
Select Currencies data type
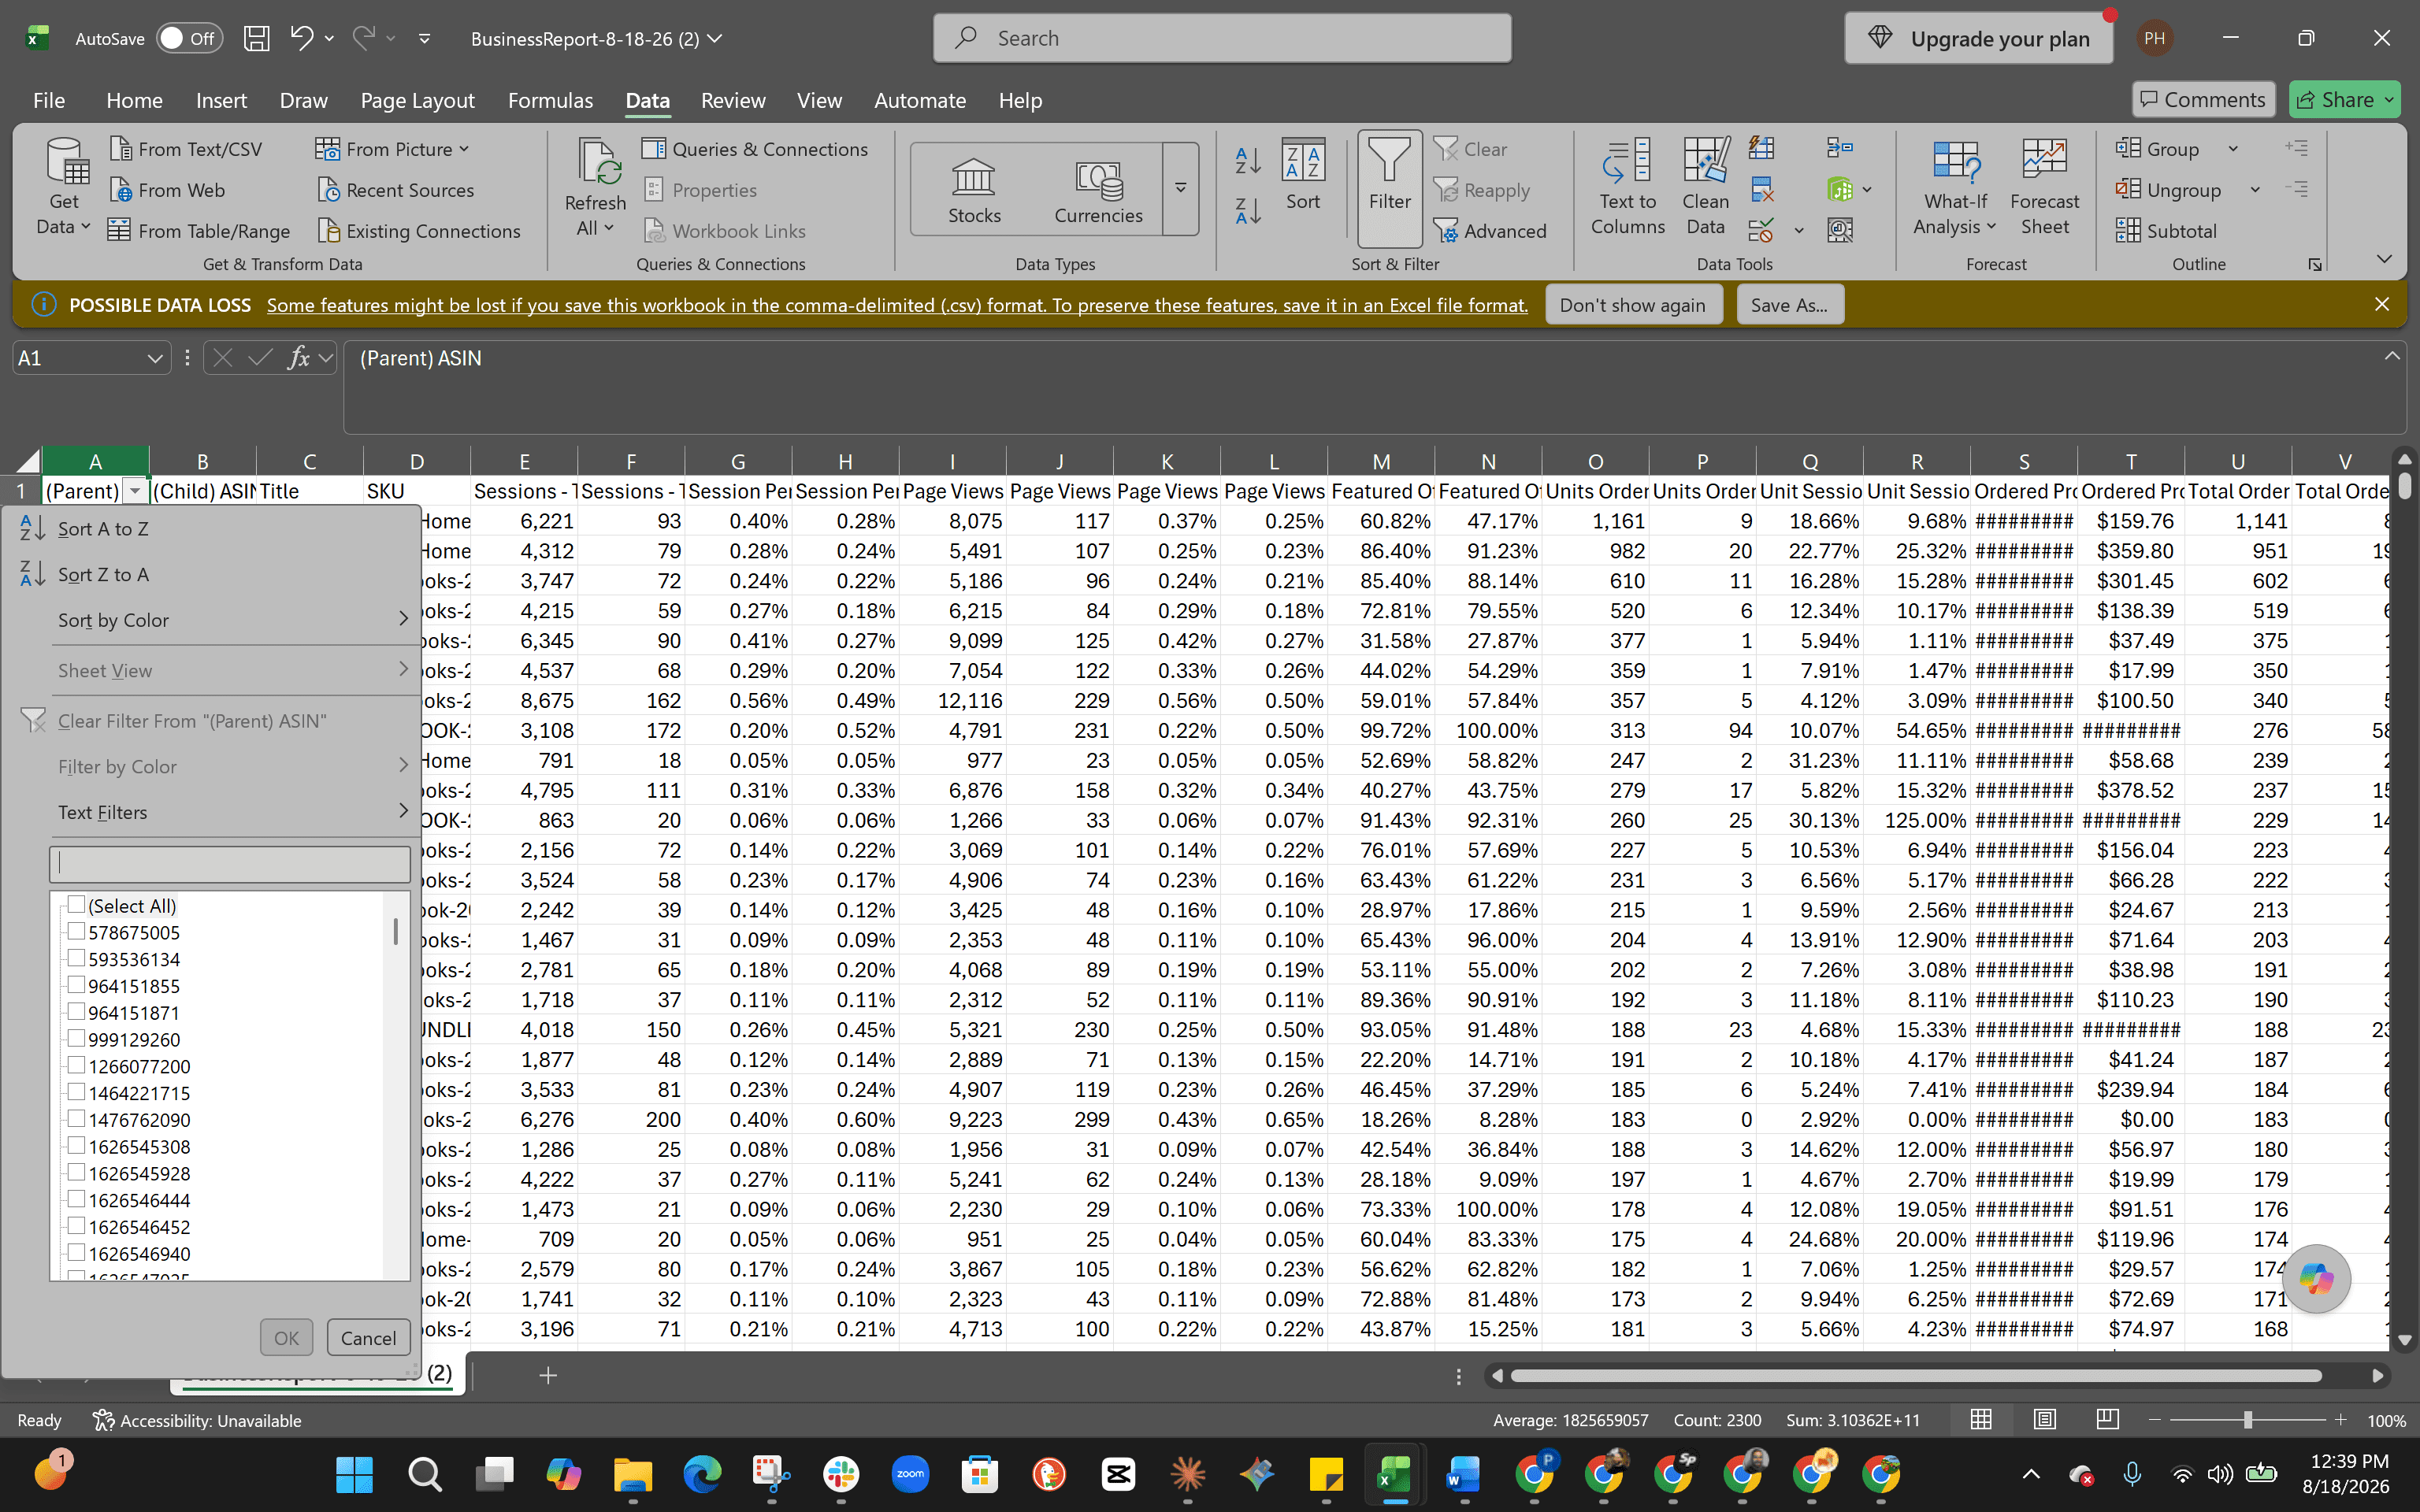click(1098, 190)
